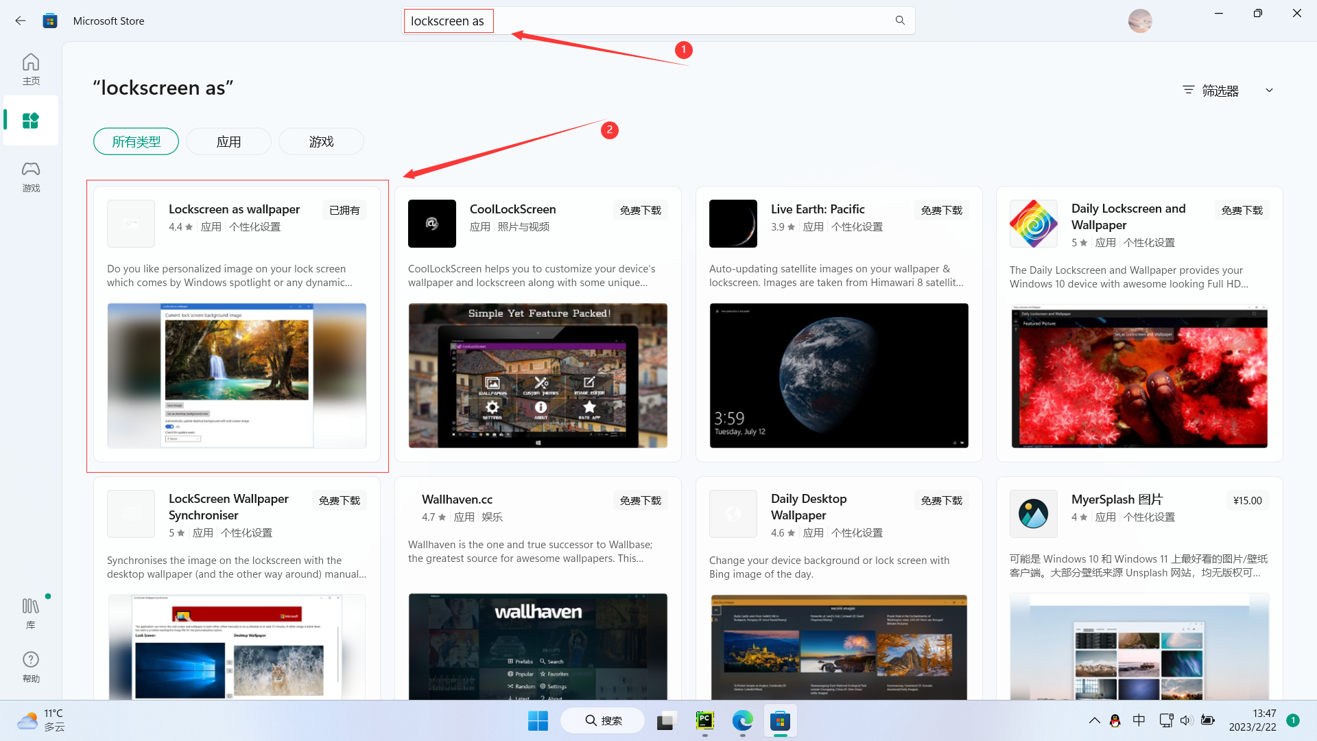This screenshot has width=1317, height=741.
Task: Open the weather widget on the taskbar
Action: click(x=41, y=720)
